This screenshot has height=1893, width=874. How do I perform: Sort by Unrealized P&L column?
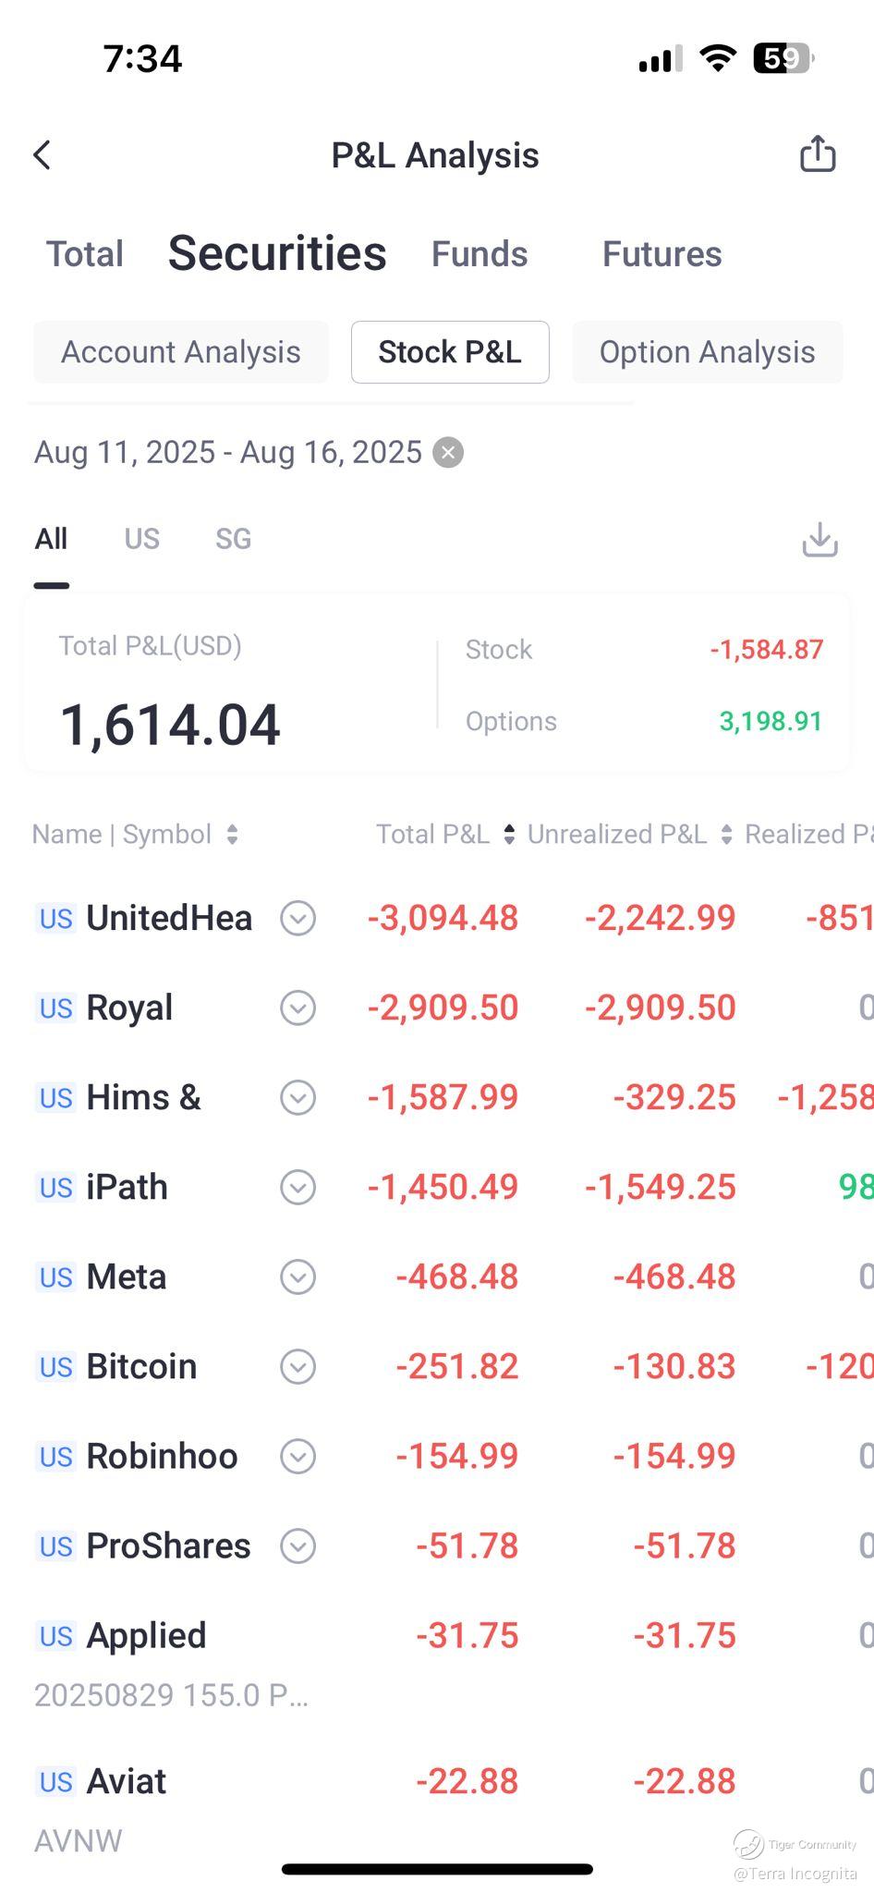coord(629,835)
